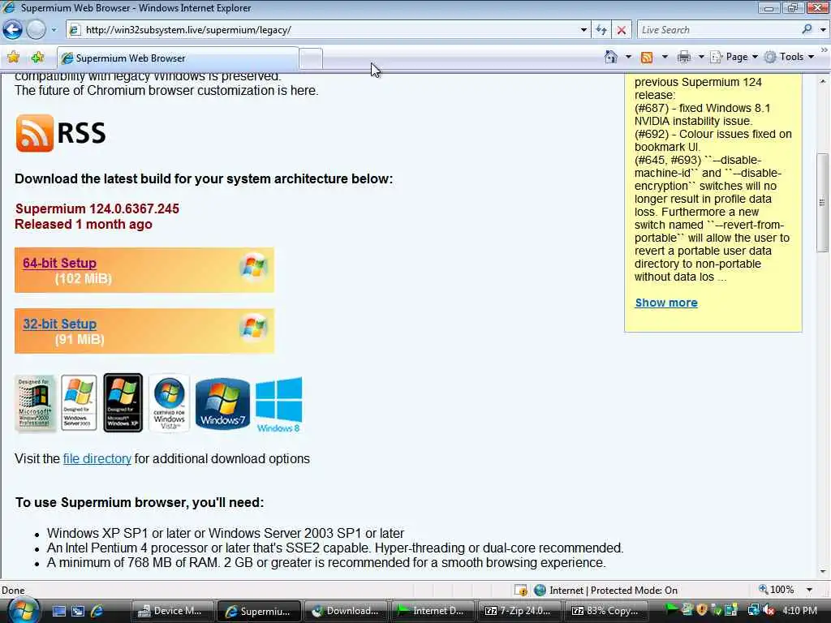Click Switch between windows quick launch icon

(78, 611)
